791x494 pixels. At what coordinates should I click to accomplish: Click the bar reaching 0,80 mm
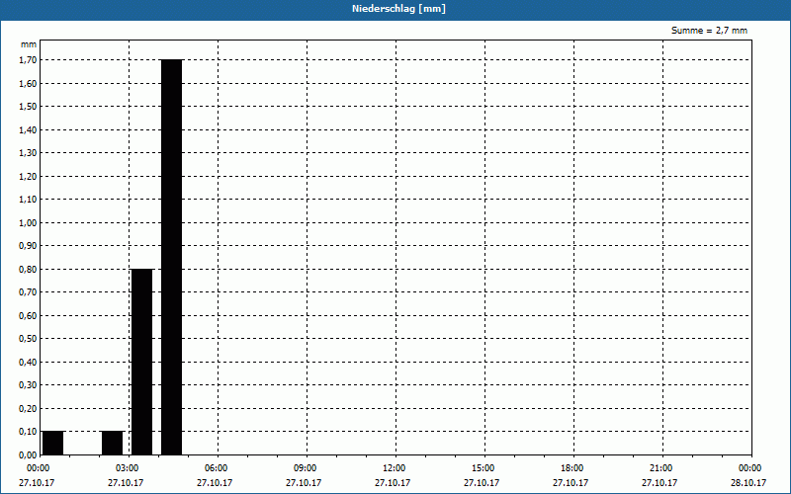coord(141,362)
